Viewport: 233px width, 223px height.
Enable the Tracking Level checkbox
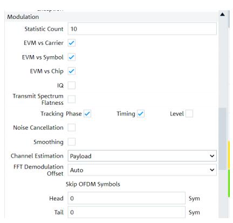point(189,114)
